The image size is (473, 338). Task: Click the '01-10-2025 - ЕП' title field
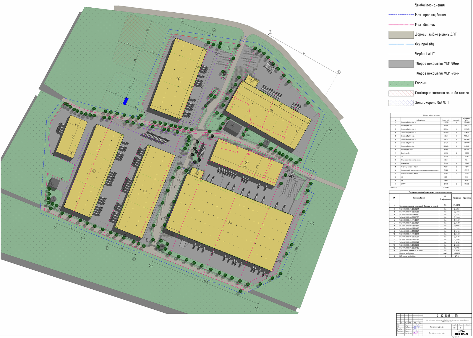click(447, 316)
